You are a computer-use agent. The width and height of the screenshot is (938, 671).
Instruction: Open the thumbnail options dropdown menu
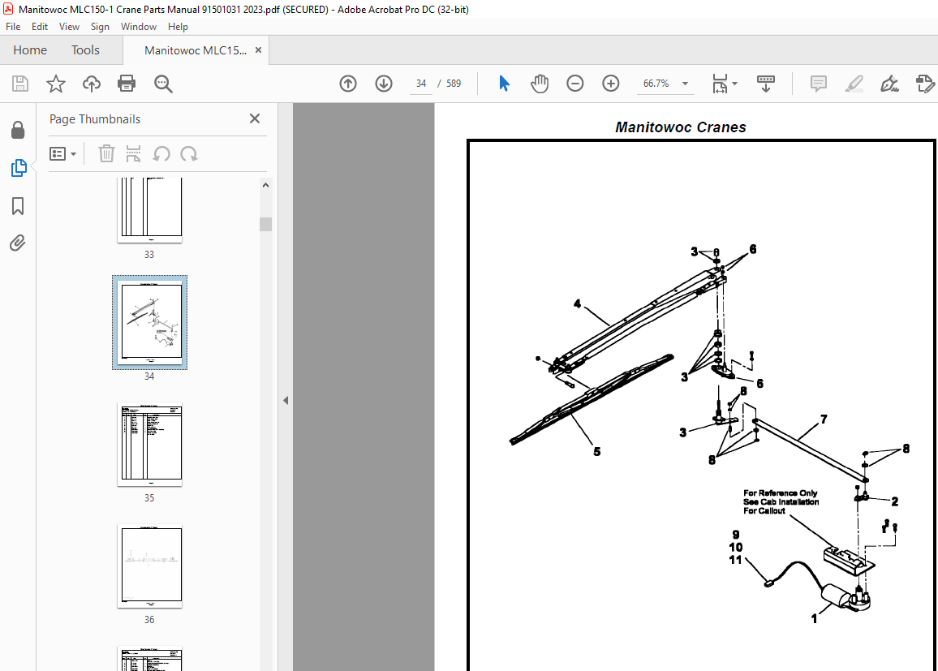click(x=62, y=154)
